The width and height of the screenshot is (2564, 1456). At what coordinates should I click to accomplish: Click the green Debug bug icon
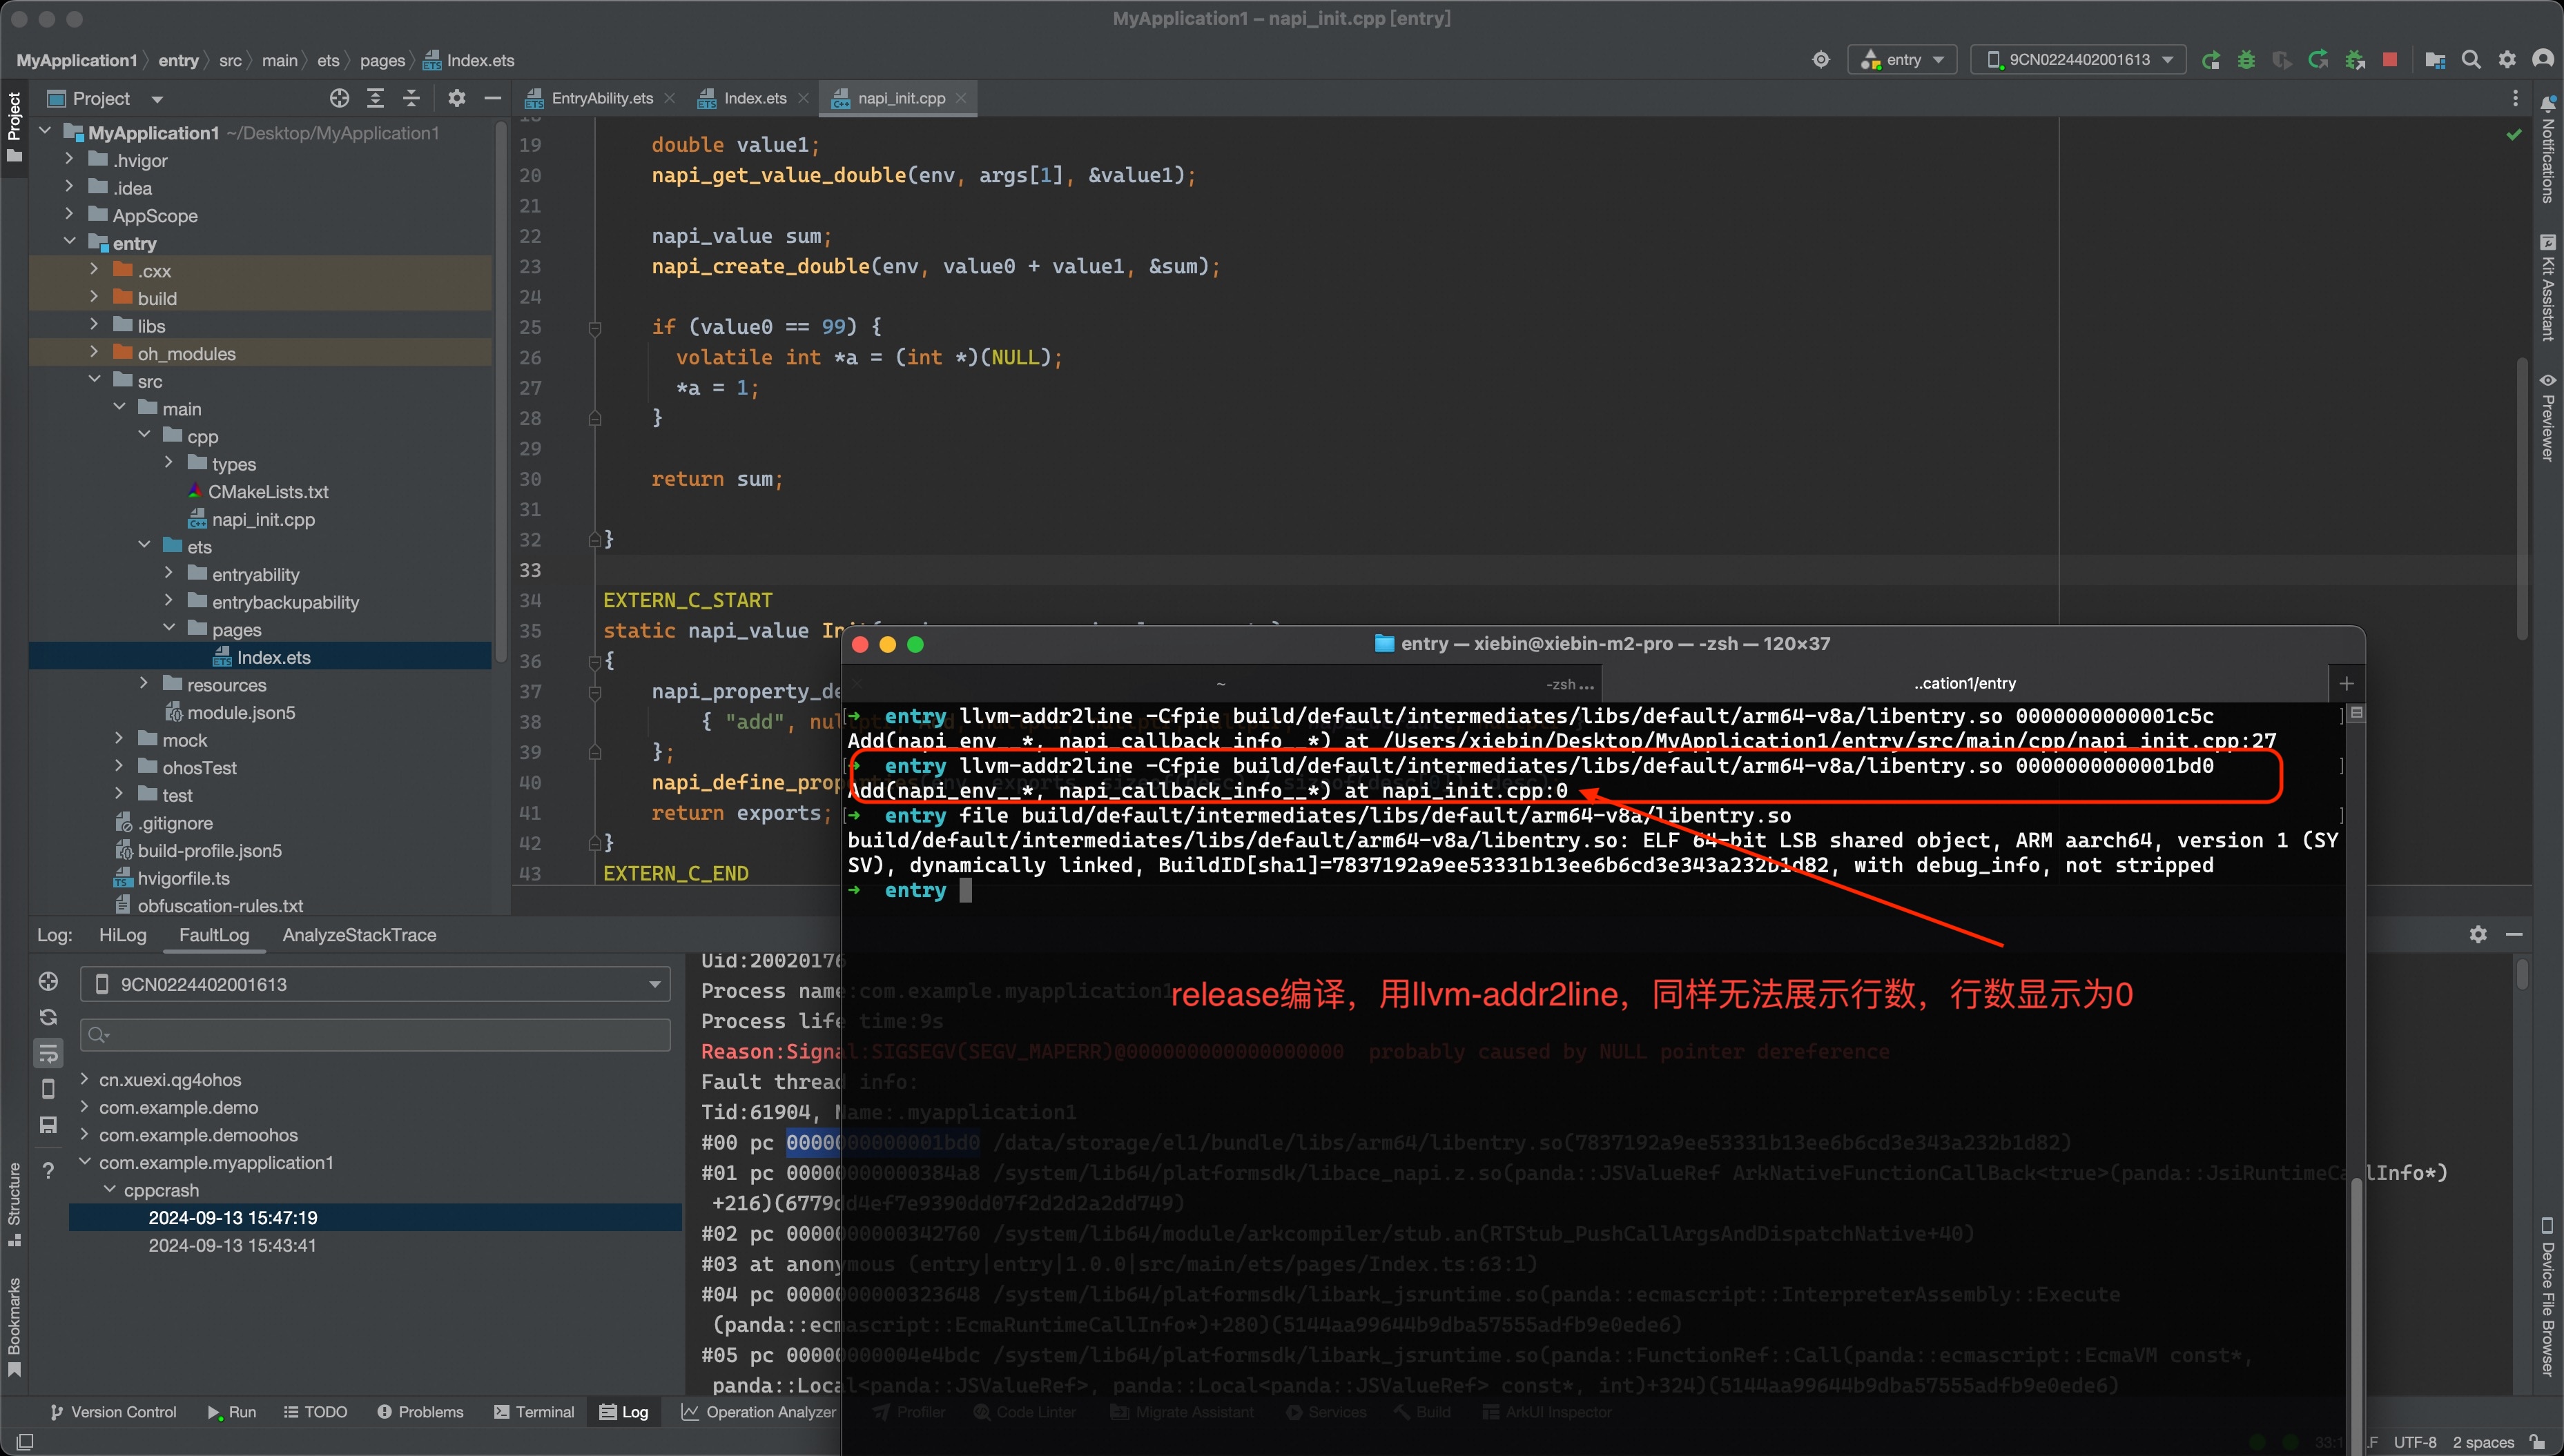click(x=2246, y=60)
